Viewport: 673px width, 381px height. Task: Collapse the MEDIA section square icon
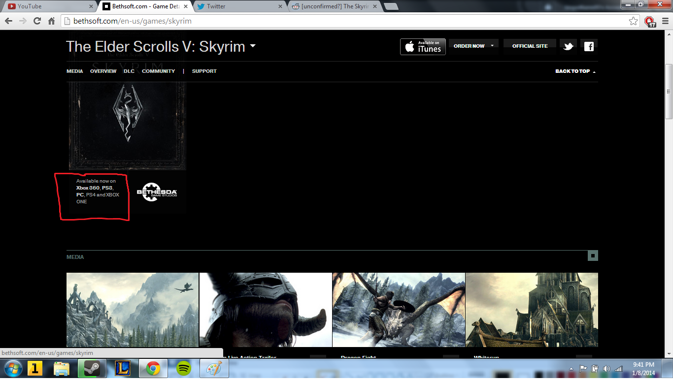(x=593, y=255)
